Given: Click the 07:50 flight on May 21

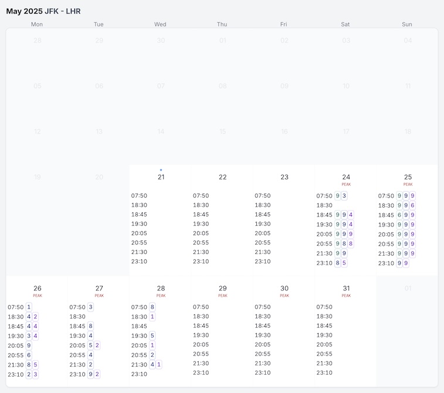Looking at the screenshot, I should [x=139, y=196].
